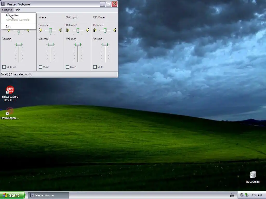Close the Master Volume window
The width and height of the screenshot is (266, 199).
click(115, 4)
